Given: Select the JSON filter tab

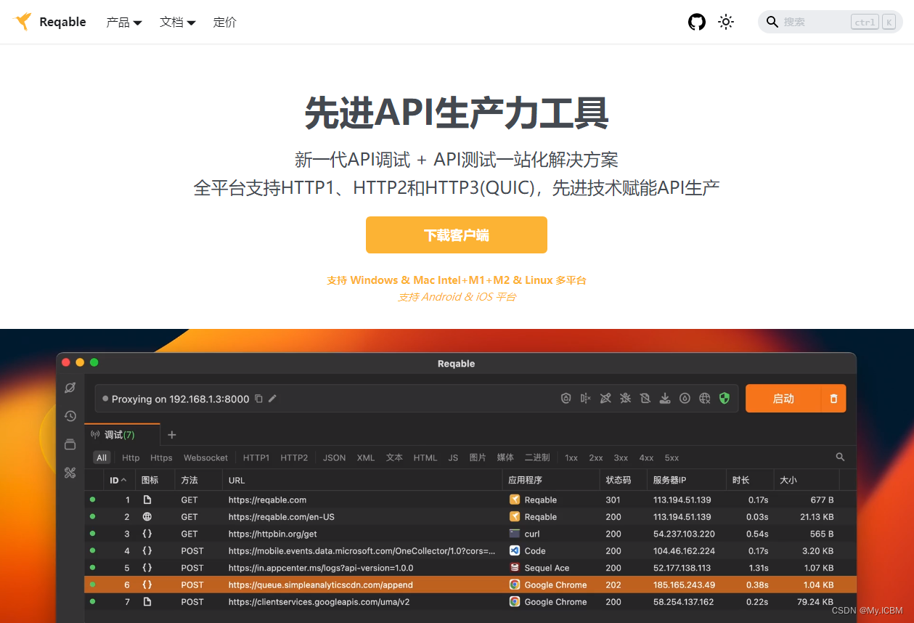Looking at the screenshot, I should pos(333,457).
